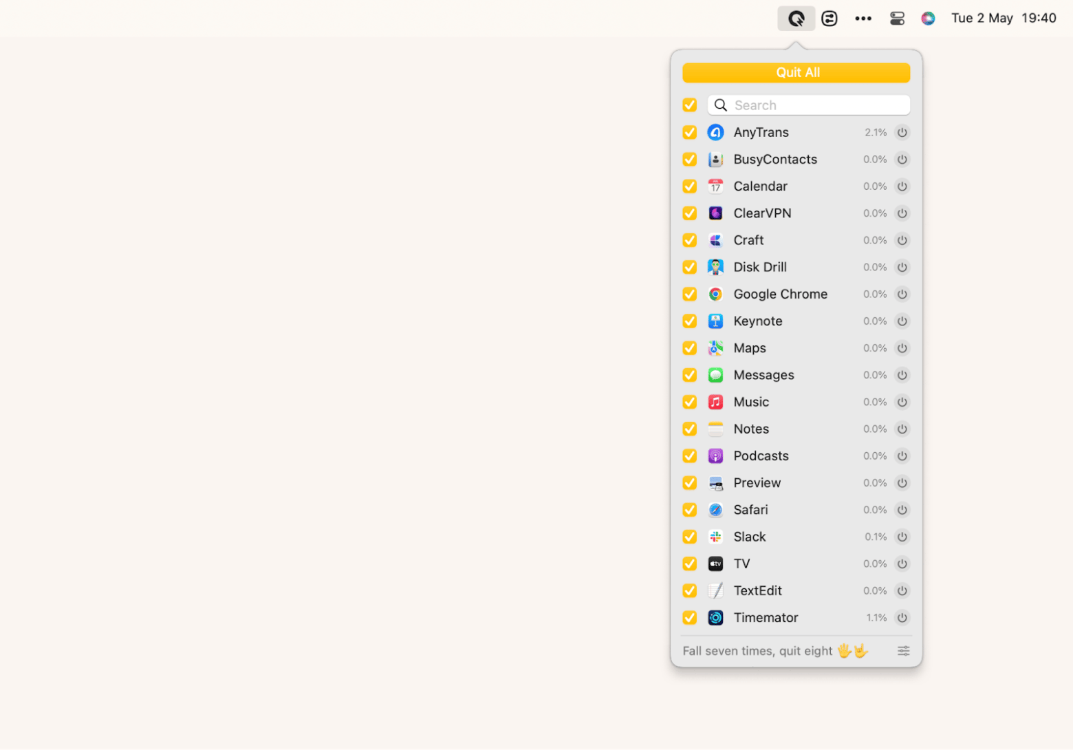Viewport: 1073px width, 750px height.
Task: Quit Music with its power button
Action: click(902, 402)
